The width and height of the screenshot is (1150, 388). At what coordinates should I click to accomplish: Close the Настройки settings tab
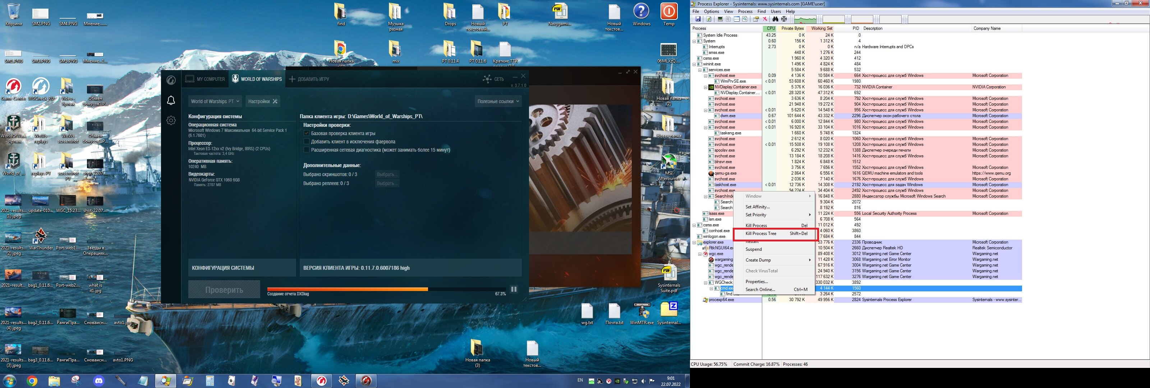[275, 101]
